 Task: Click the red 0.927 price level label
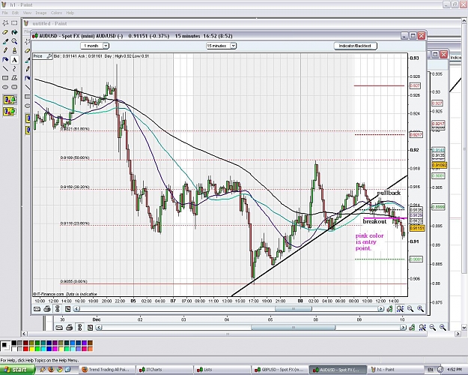pyautogui.click(x=415, y=85)
